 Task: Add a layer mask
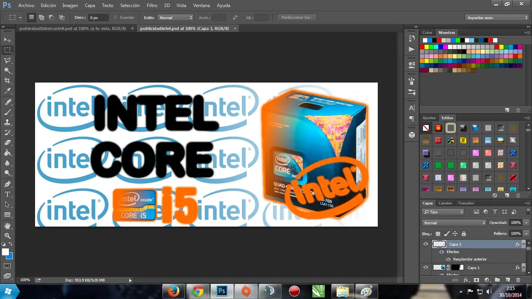[x=476, y=280]
